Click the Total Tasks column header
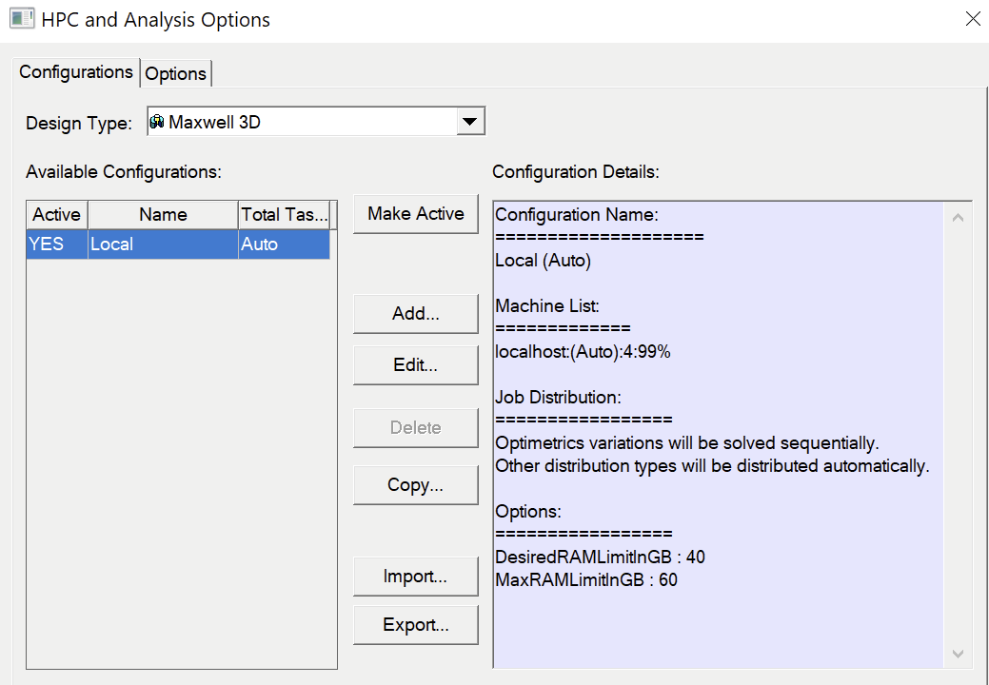This screenshot has height=685, width=989. click(x=285, y=215)
